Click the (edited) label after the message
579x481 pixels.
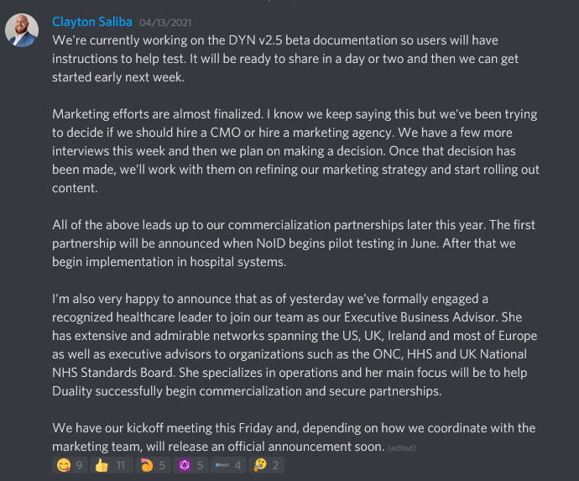pyautogui.click(x=402, y=448)
